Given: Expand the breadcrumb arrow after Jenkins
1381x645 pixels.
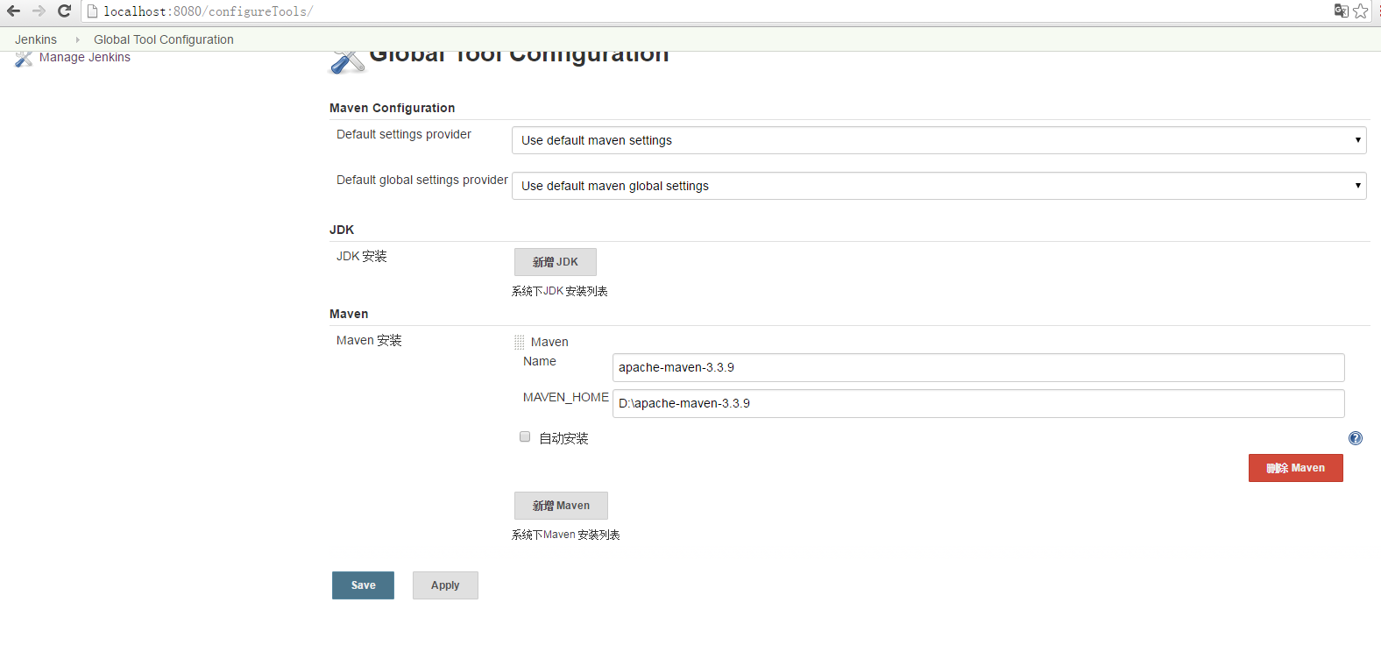Looking at the screenshot, I should [77, 39].
